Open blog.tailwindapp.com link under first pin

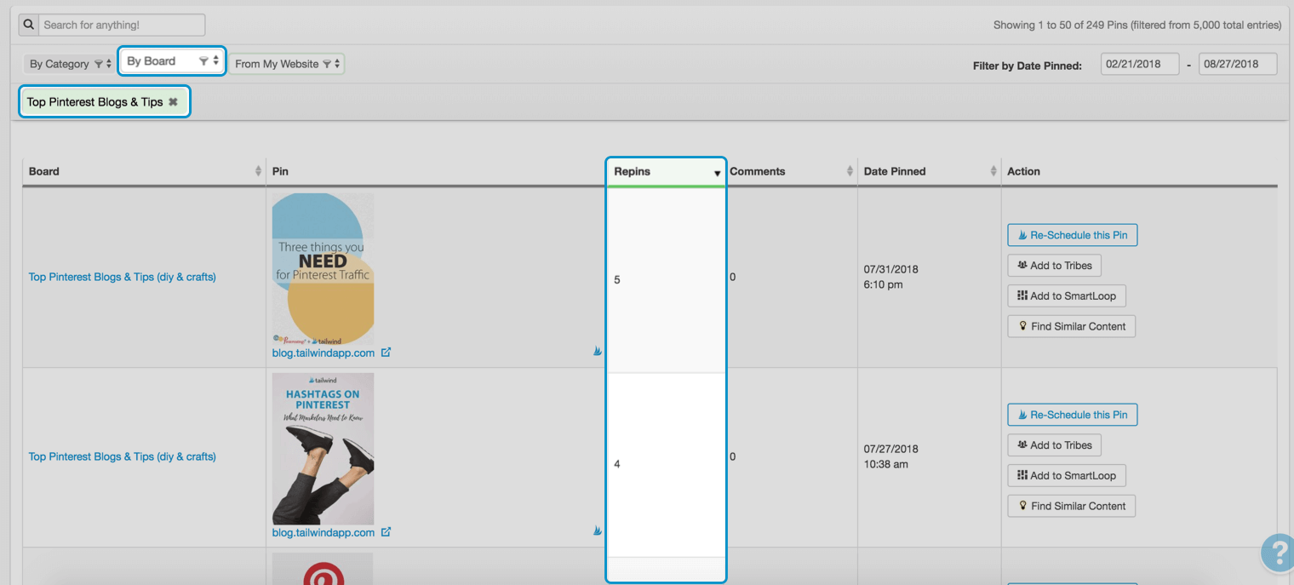tap(323, 353)
